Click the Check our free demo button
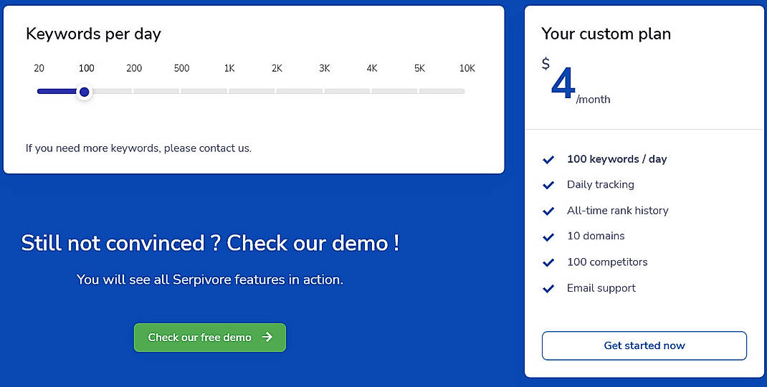This screenshot has height=387, width=767. (x=210, y=337)
